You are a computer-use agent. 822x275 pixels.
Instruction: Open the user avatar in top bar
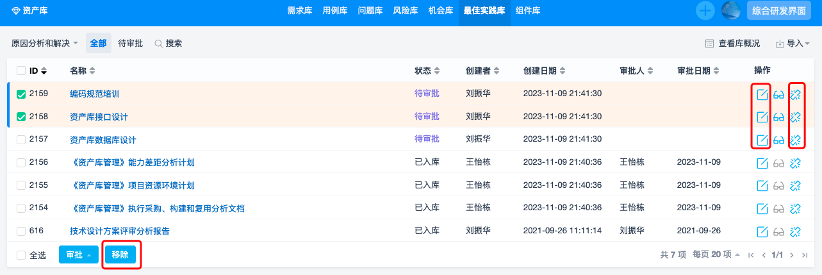point(731,10)
